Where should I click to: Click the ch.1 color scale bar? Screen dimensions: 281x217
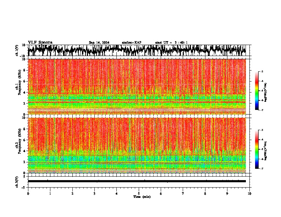257,91
